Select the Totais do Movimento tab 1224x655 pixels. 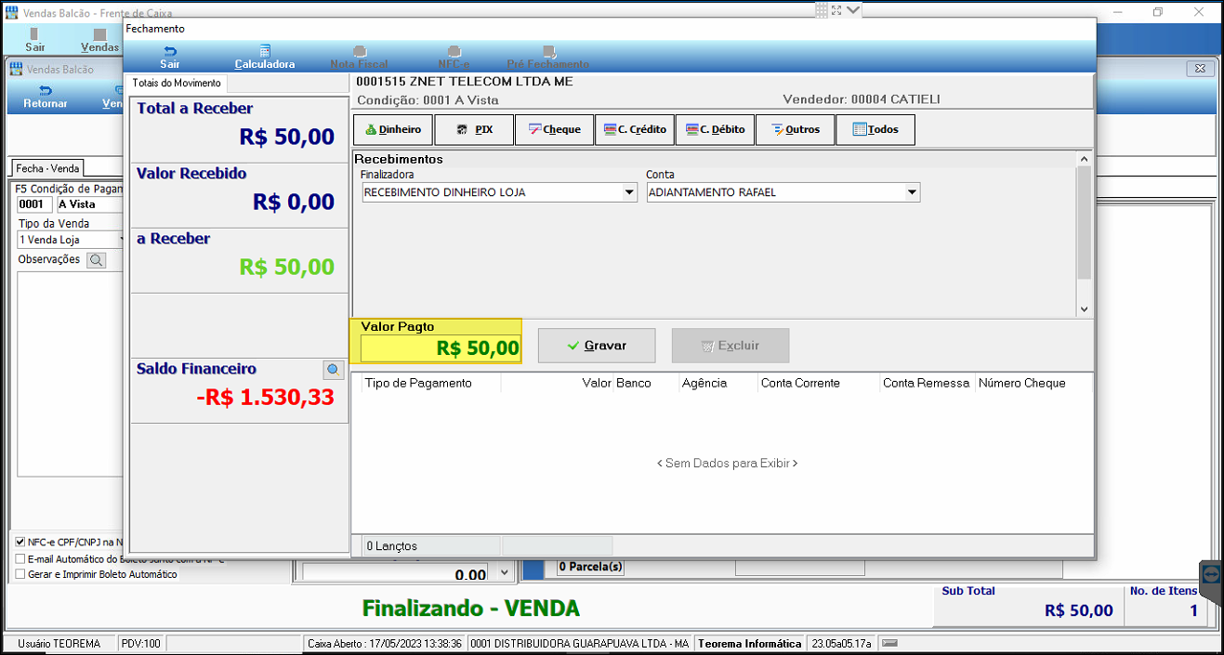coord(177,83)
